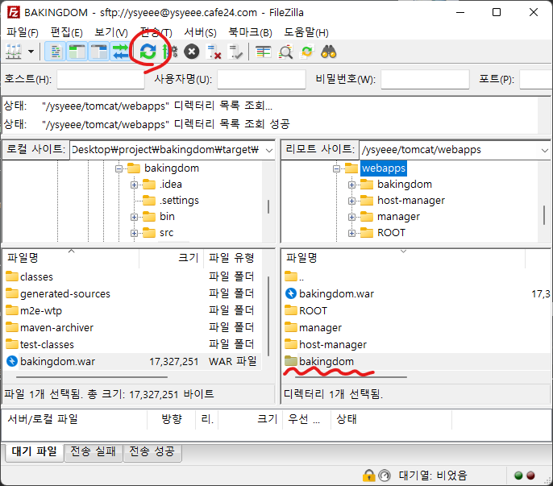Image resolution: width=553 pixels, height=486 pixels.
Task: Open the 서버(S) menu
Action: point(200,32)
